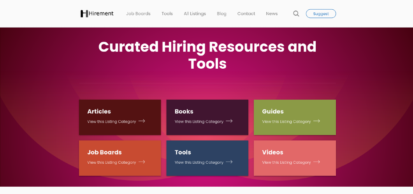This screenshot has height=194, width=413.
Task: Navigate to the Contact page
Action: (x=246, y=14)
